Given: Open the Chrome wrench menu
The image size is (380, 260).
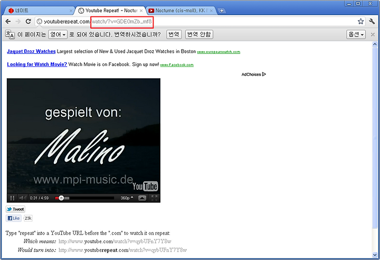Looking at the screenshot, I should [x=372, y=21].
